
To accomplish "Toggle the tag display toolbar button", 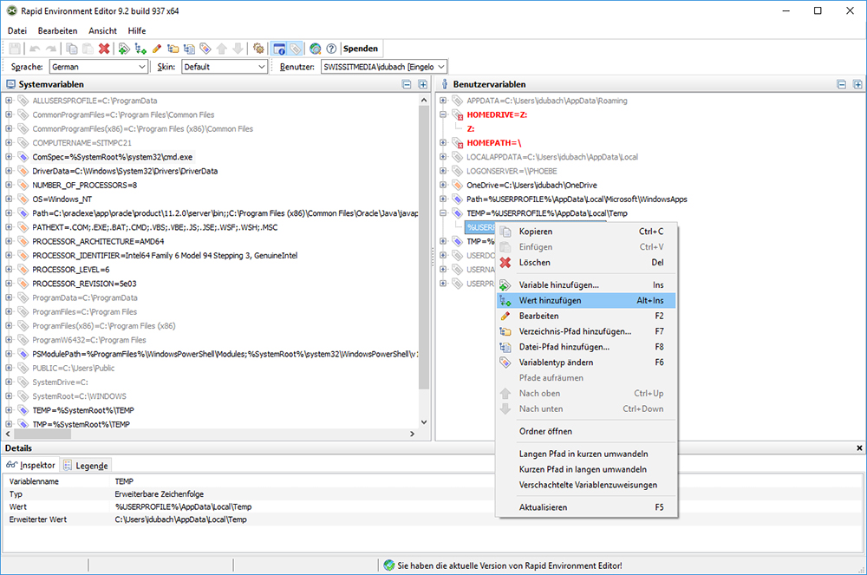I will point(296,49).
